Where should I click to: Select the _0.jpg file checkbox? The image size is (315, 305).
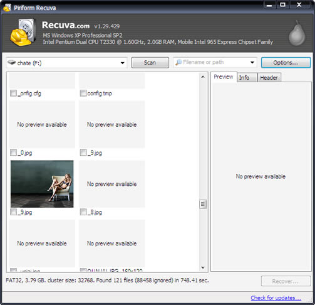13,152
